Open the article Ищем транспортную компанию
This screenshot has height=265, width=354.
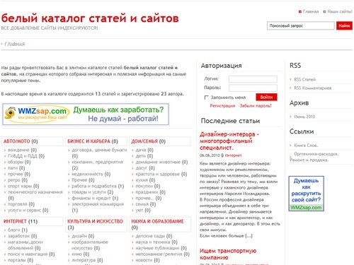(x=228, y=254)
